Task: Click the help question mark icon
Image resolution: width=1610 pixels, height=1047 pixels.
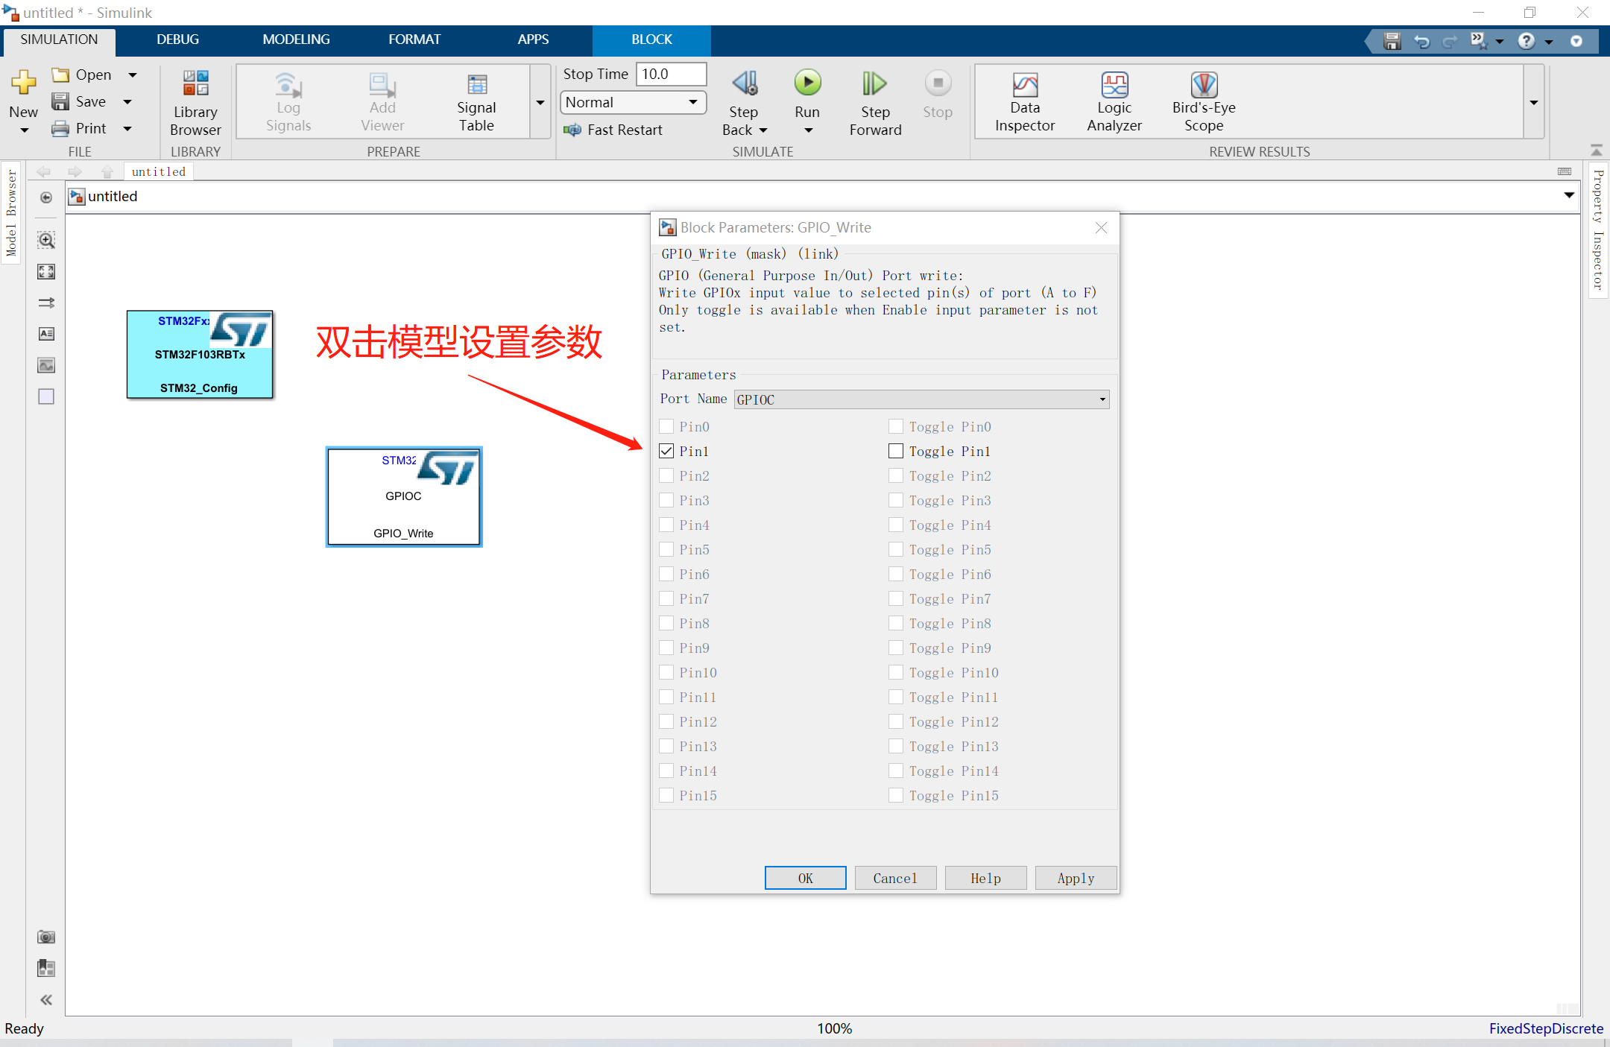Action: pos(1527,41)
